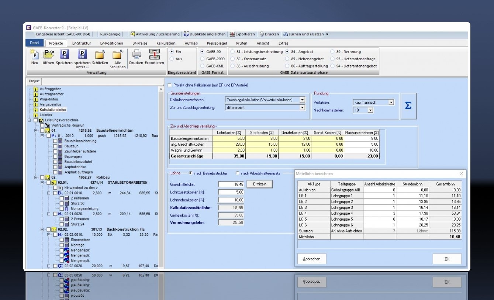Print via ribbon Drucken icon
Image resolution: width=494 pixels, height=300 pixels.
pos(136,55)
